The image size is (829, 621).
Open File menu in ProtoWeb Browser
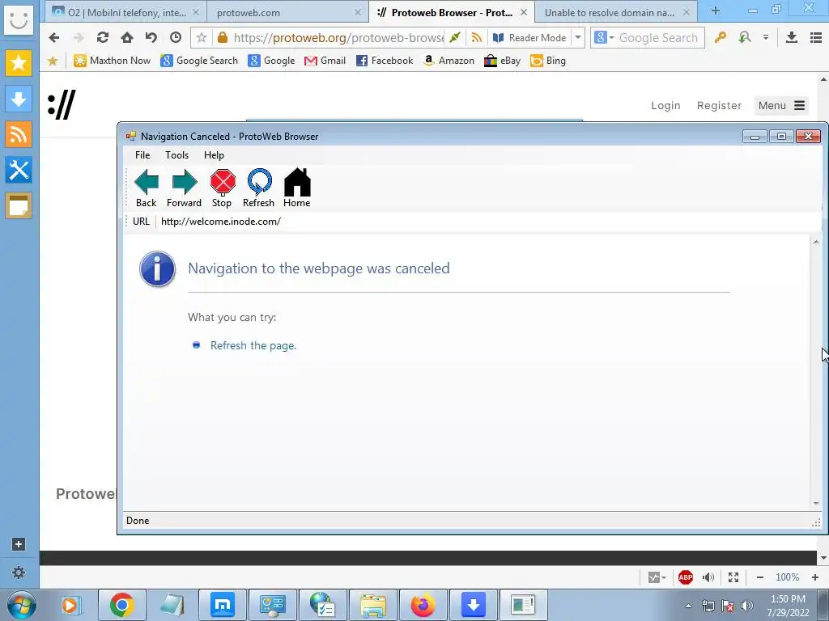(x=142, y=155)
